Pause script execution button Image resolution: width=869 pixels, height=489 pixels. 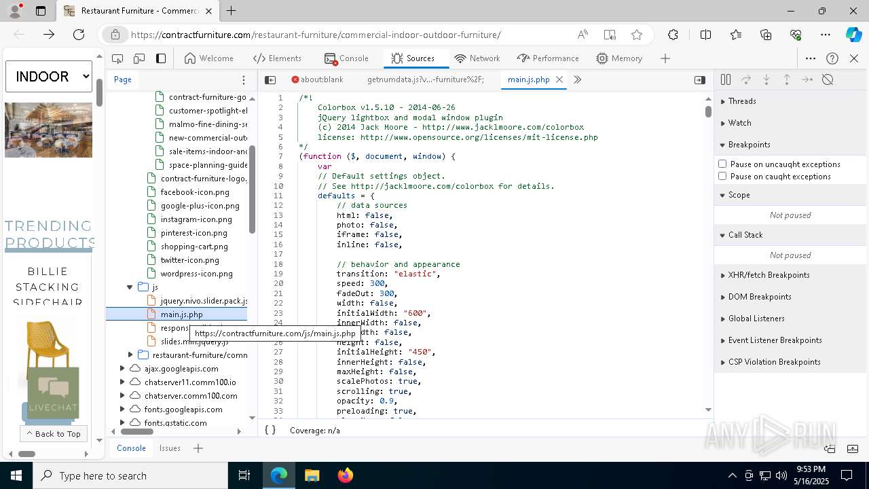[x=726, y=79]
